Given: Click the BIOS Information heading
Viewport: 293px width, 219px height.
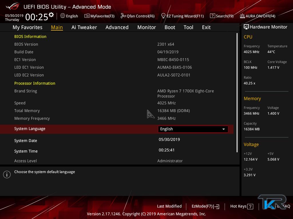Looking at the screenshot, I should click(30, 36).
